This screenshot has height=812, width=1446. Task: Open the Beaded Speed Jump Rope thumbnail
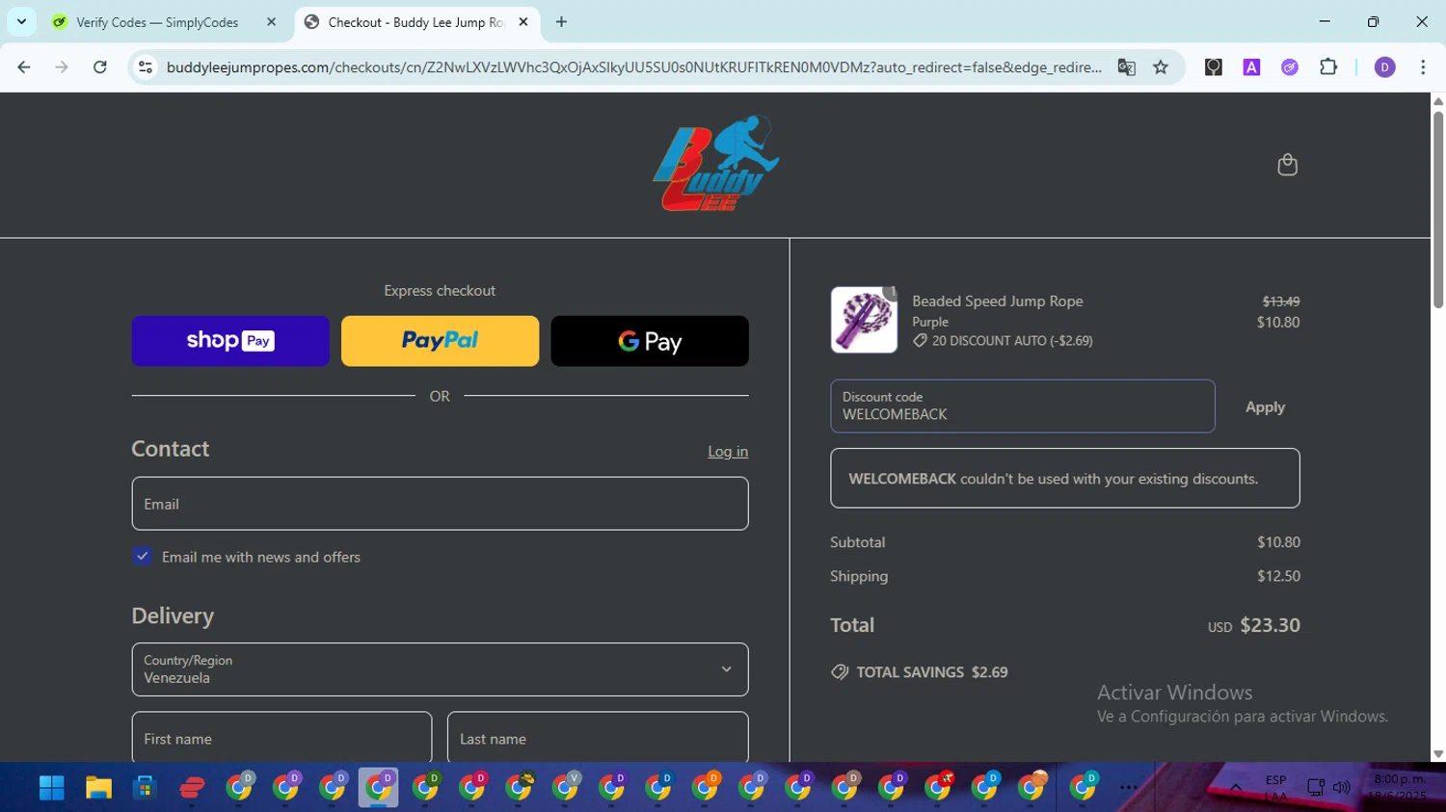(x=864, y=320)
